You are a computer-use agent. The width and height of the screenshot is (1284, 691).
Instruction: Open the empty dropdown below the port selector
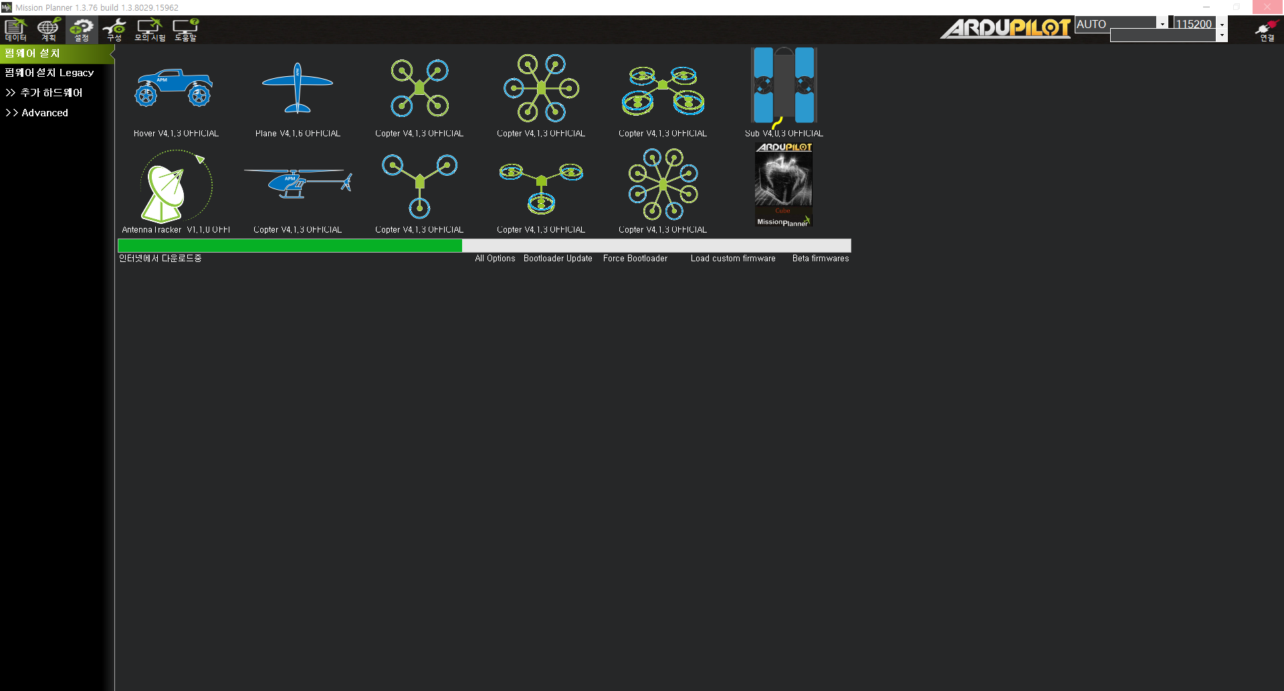(x=1169, y=36)
